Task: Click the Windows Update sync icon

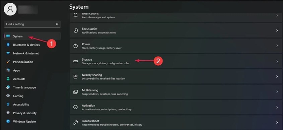Action: tap(8, 121)
